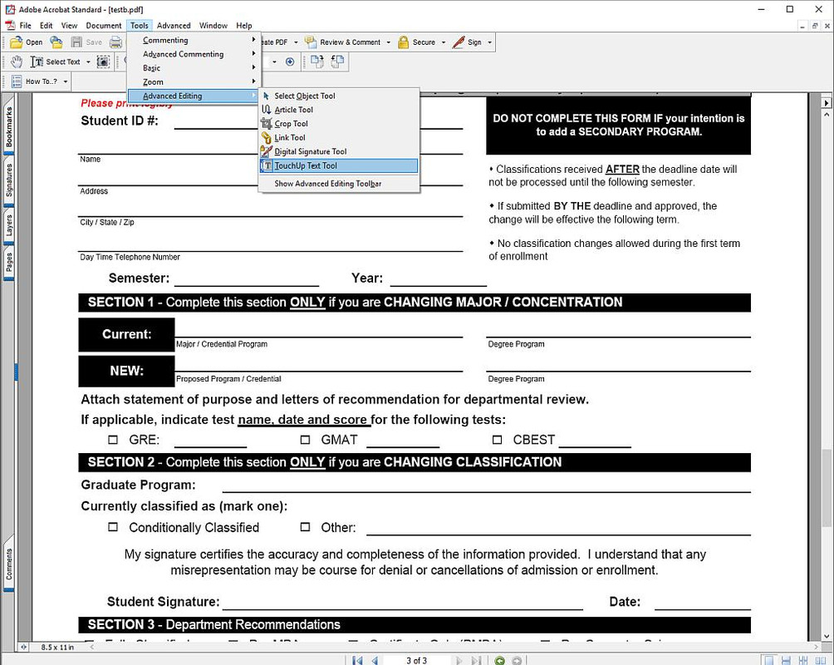Viewport: 834px width, 665px height.
Task: Choose Article Tool entry
Action: pyautogui.click(x=339, y=110)
